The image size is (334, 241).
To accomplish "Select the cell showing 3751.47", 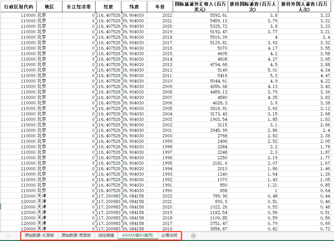I will coord(200,223).
